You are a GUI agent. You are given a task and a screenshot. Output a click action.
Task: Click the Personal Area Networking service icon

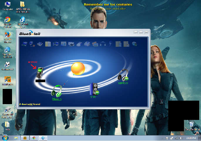click(24, 44)
